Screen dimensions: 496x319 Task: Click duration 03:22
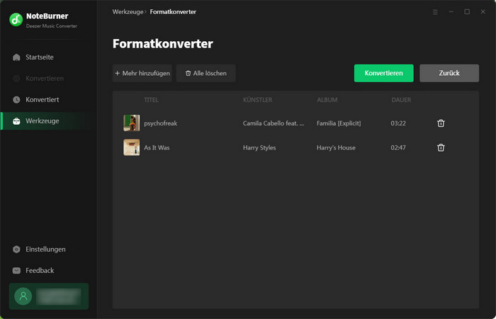pyautogui.click(x=398, y=123)
